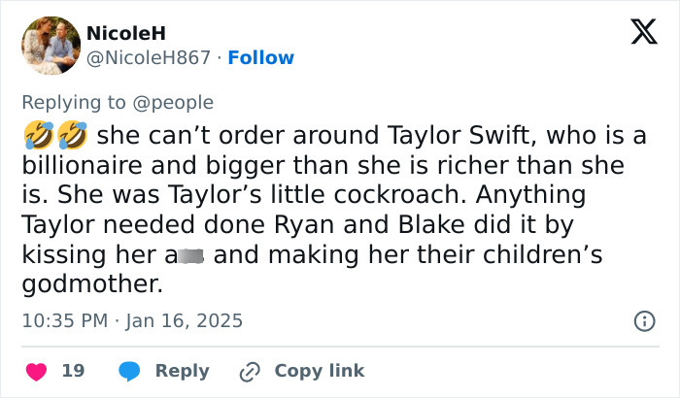Click the second laughing emoji
680x398 pixels.
(x=71, y=131)
